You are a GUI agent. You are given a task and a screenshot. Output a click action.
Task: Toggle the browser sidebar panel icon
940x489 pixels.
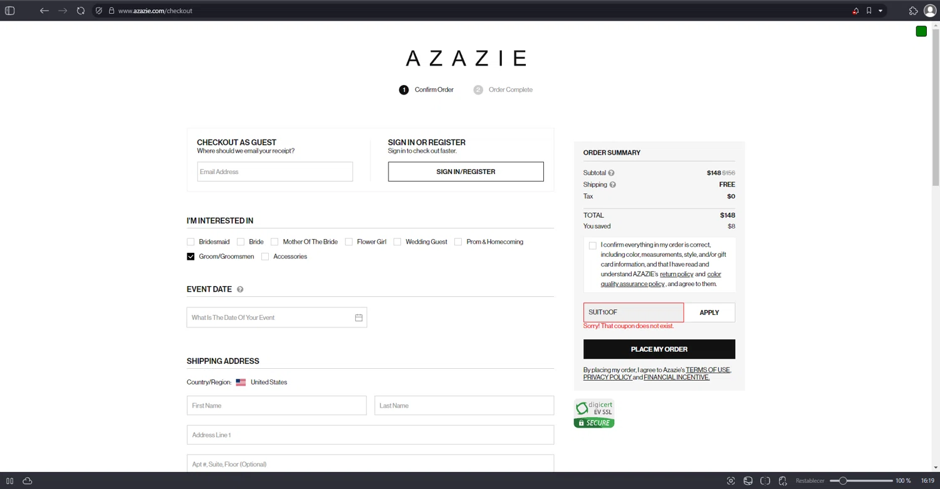[9, 11]
